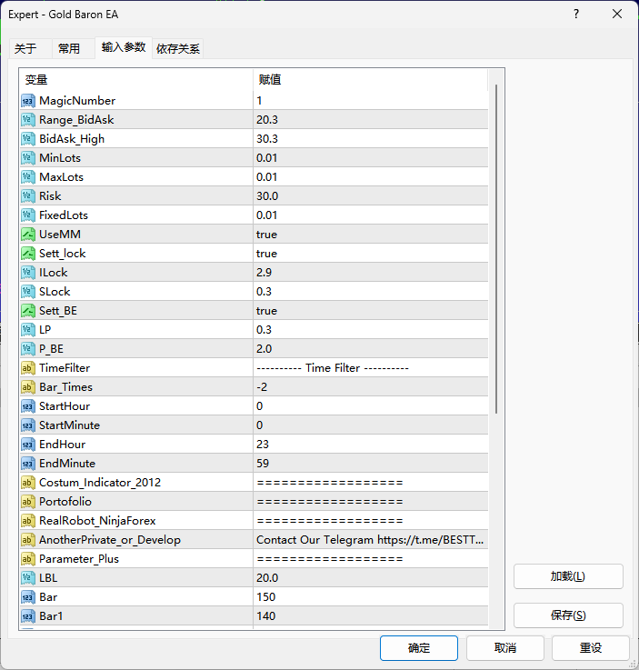Click the boolean icon beside UseMM
Screen dimensions: 639x670
point(27,235)
